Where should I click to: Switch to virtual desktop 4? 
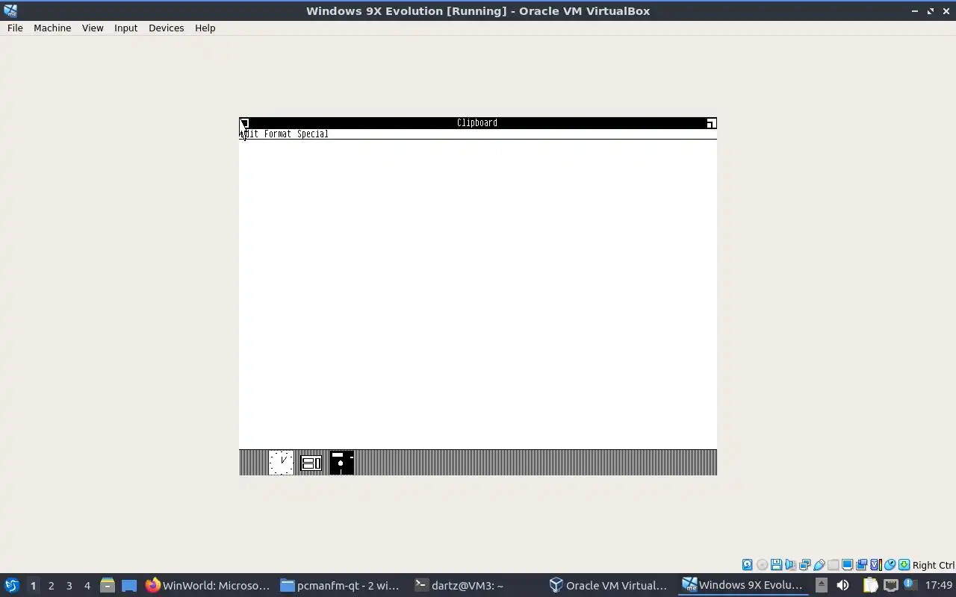pos(87,585)
